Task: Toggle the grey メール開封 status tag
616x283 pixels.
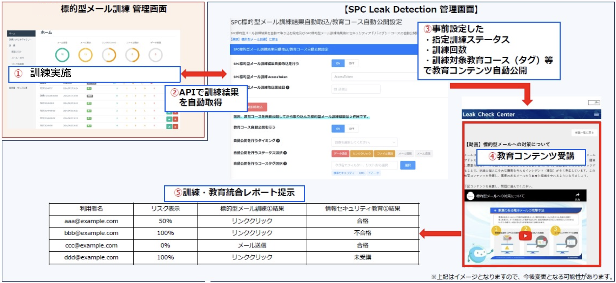Action: coord(404,154)
